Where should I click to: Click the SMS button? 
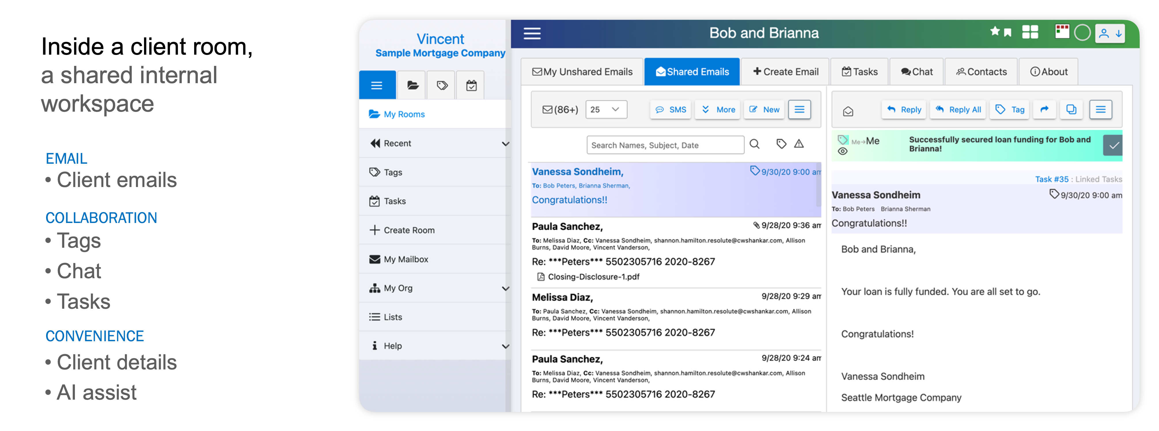[671, 110]
